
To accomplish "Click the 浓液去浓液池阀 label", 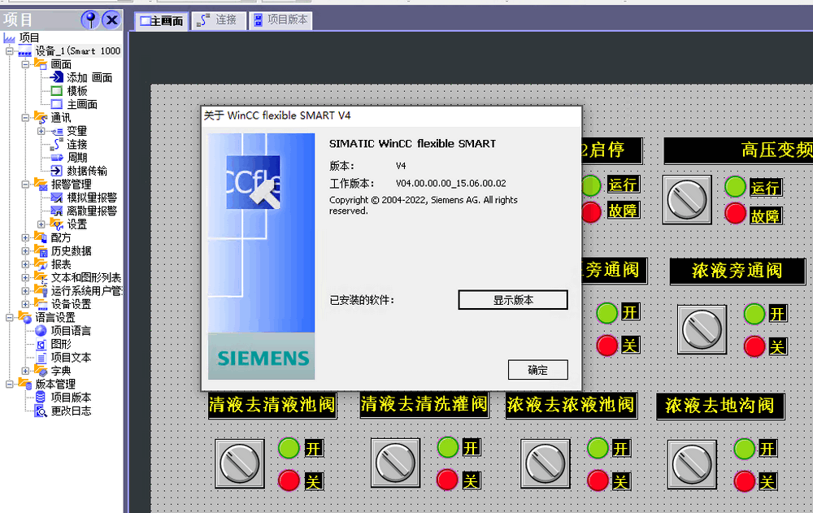I will coord(571,405).
